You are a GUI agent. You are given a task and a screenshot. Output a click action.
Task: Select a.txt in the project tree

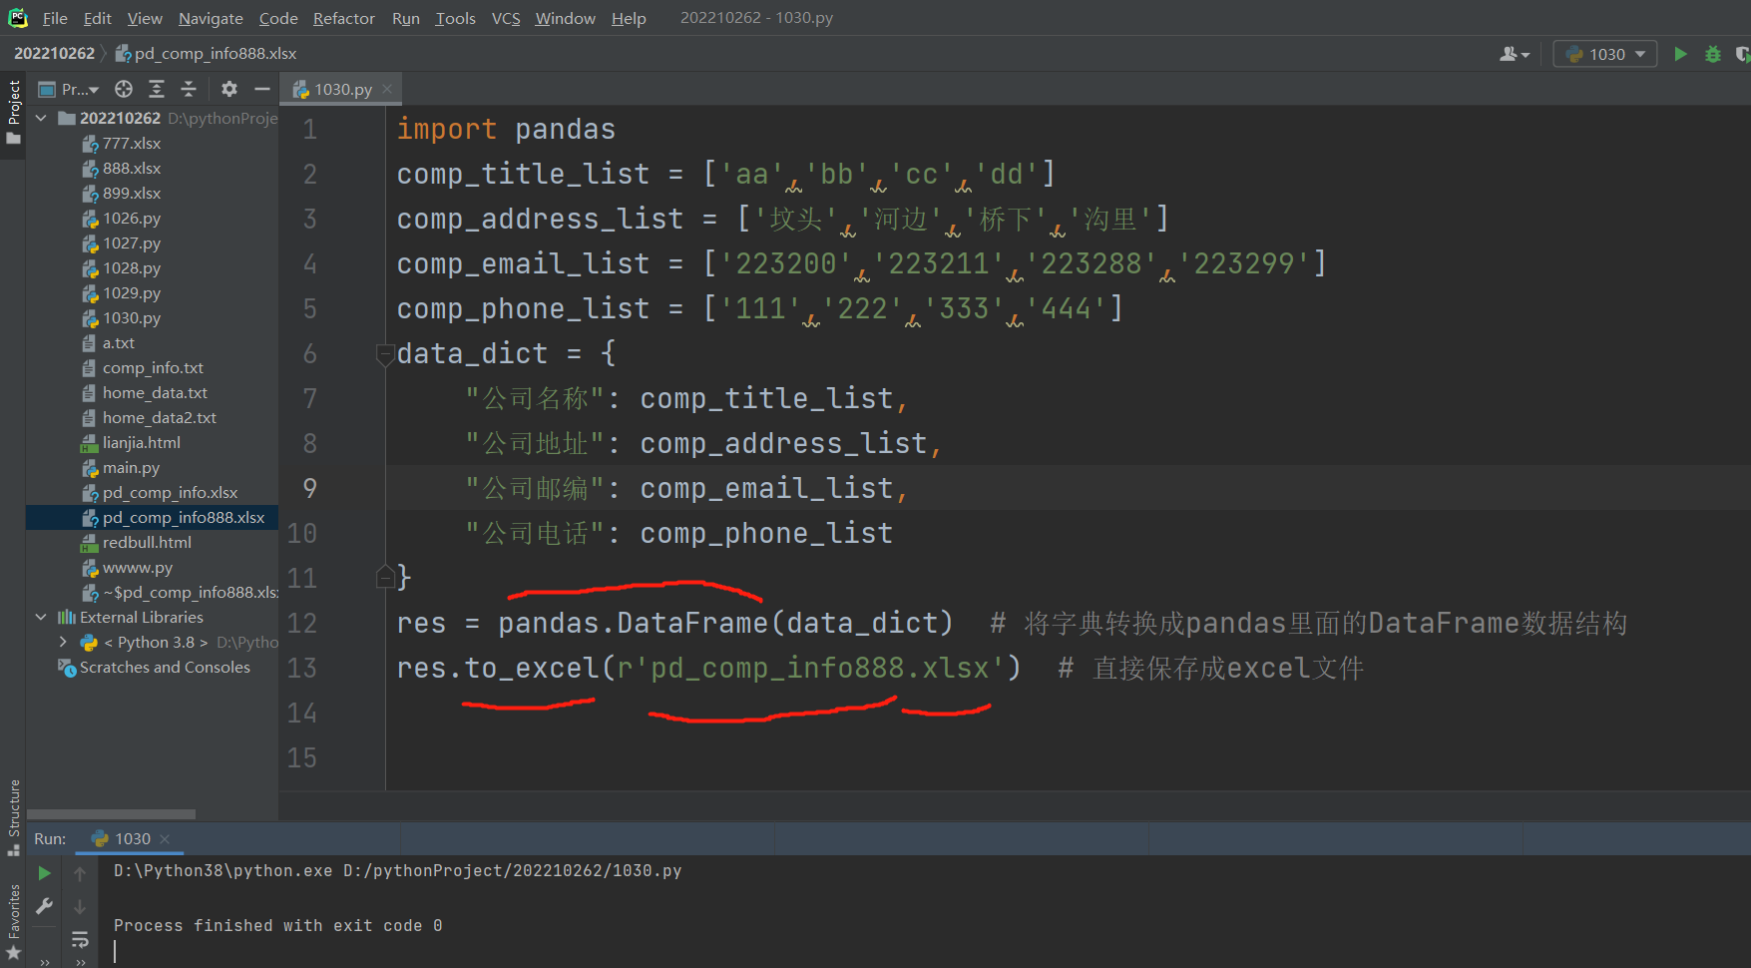pyautogui.click(x=118, y=342)
